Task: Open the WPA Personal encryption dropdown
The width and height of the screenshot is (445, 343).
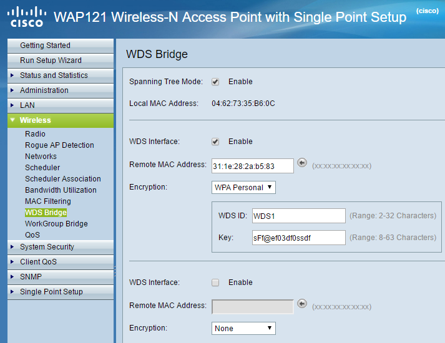Action: [243, 187]
